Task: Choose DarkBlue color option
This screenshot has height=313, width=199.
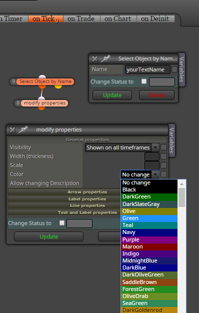Action: click(149, 268)
